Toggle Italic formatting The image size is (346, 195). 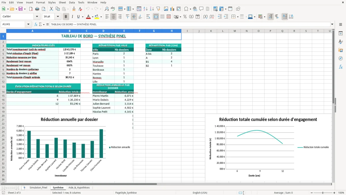coord(72,17)
